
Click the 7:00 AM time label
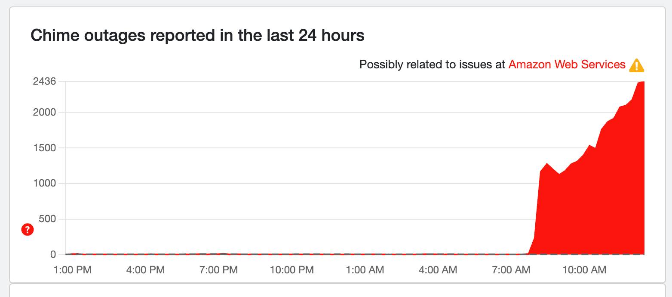(511, 270)
